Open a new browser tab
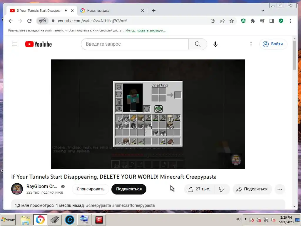This screenshot has height=226, width=301. click(x=154, y=11)
